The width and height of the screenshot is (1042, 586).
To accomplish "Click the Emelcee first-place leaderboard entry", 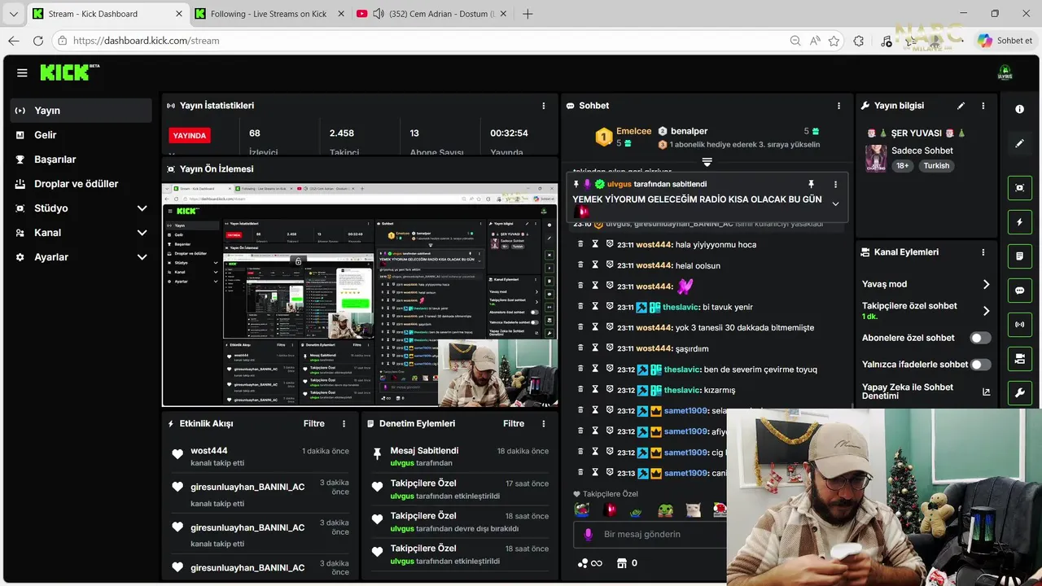I will [x=624, y=137].
